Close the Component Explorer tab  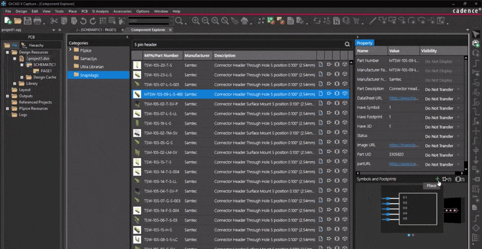click(170, 30)
